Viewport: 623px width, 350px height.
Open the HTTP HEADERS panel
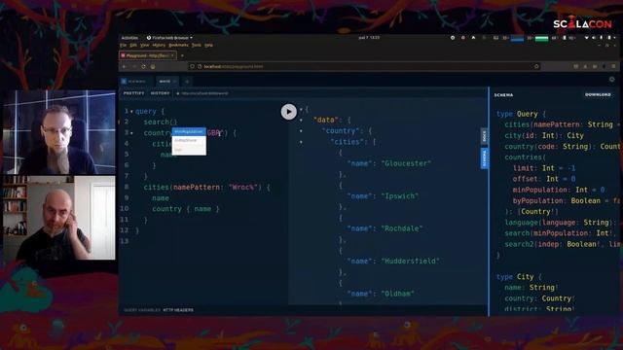178,310
